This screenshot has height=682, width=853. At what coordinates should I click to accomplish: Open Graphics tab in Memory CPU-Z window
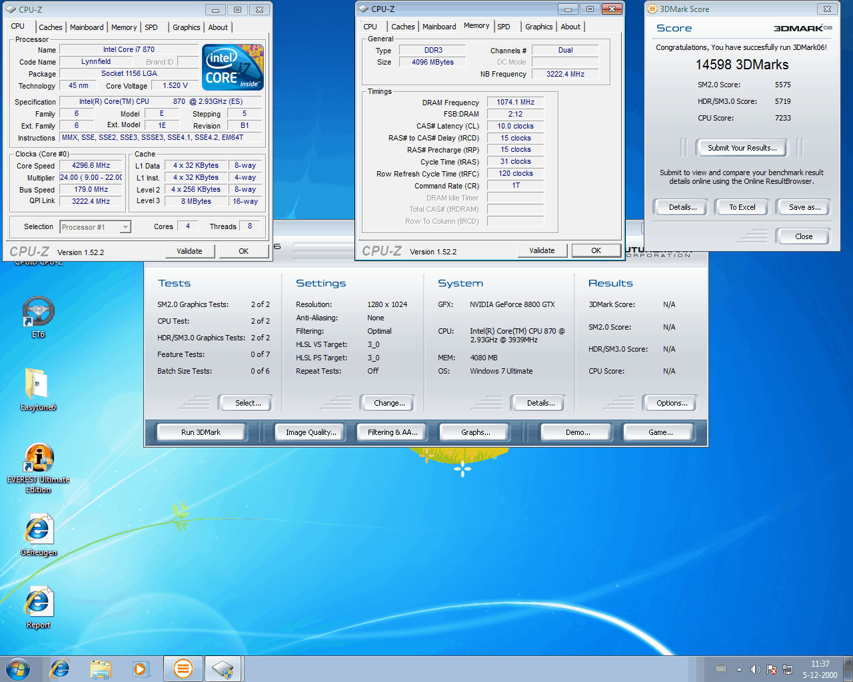pos(538,27)
